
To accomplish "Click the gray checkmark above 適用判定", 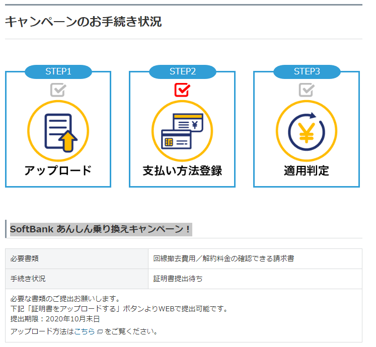I will (x=307, y=90).
